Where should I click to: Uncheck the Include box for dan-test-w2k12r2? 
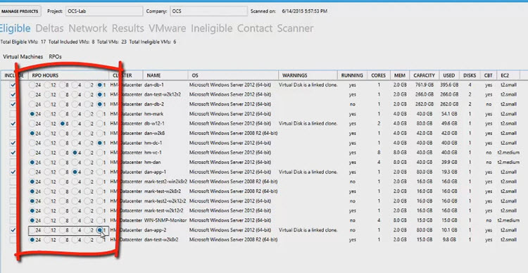pos(13,94)
